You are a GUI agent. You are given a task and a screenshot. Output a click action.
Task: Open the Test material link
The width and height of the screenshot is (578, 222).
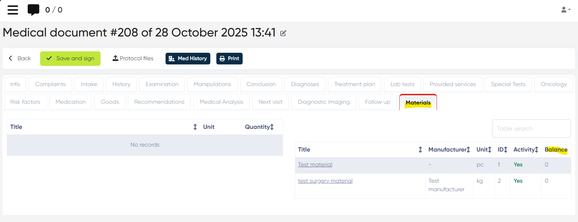coord(315,165)
